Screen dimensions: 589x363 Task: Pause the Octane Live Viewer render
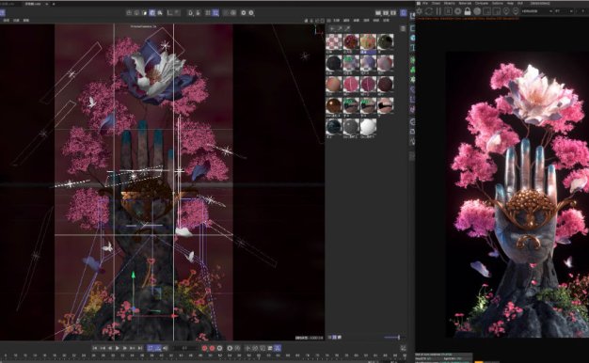click(x=438, y=11)
